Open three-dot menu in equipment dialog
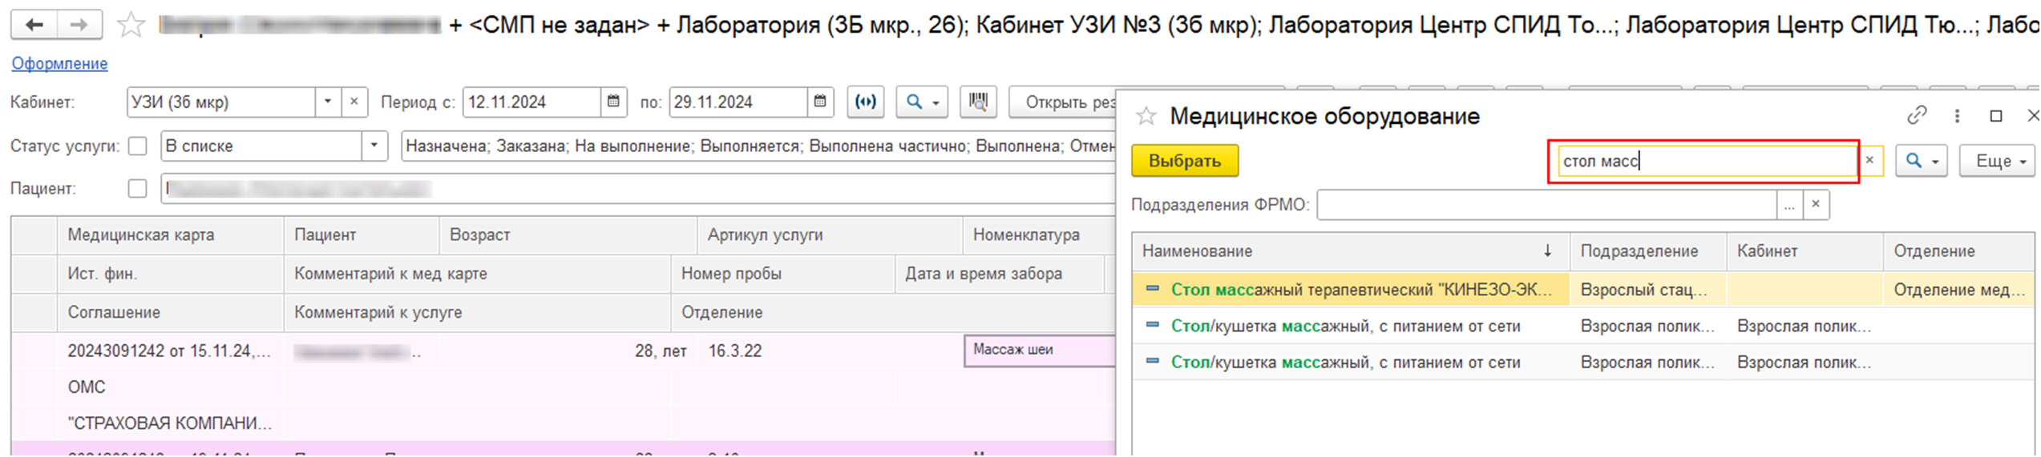 click(x=1957, y=116)
